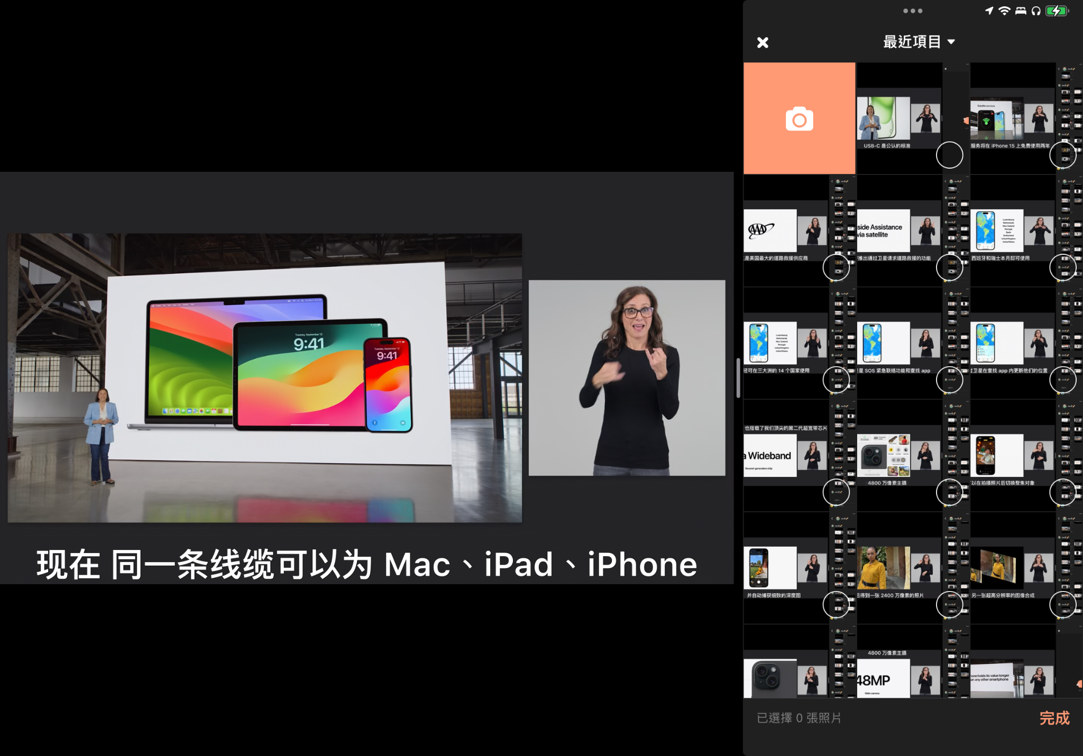1083x756 pixels.
Task: Open the 服务将在 iPhone 15 上免费 thumbnail
Action: click(x=1026, y=118)
